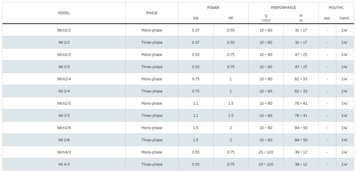Select the Q l/min sub-header
Viewport: 356px width, 171px height.
click(x=266, y=18)
